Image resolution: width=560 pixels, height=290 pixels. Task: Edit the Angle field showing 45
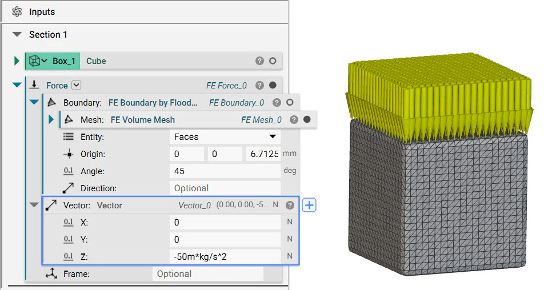click(225, 171)
